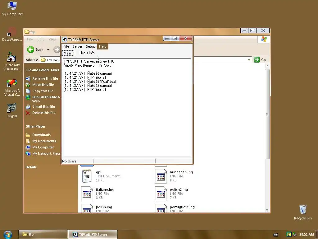Click the taskbar clock showing 10:51 AM
This screenshot has height=239, width=318.
point(307,235)
